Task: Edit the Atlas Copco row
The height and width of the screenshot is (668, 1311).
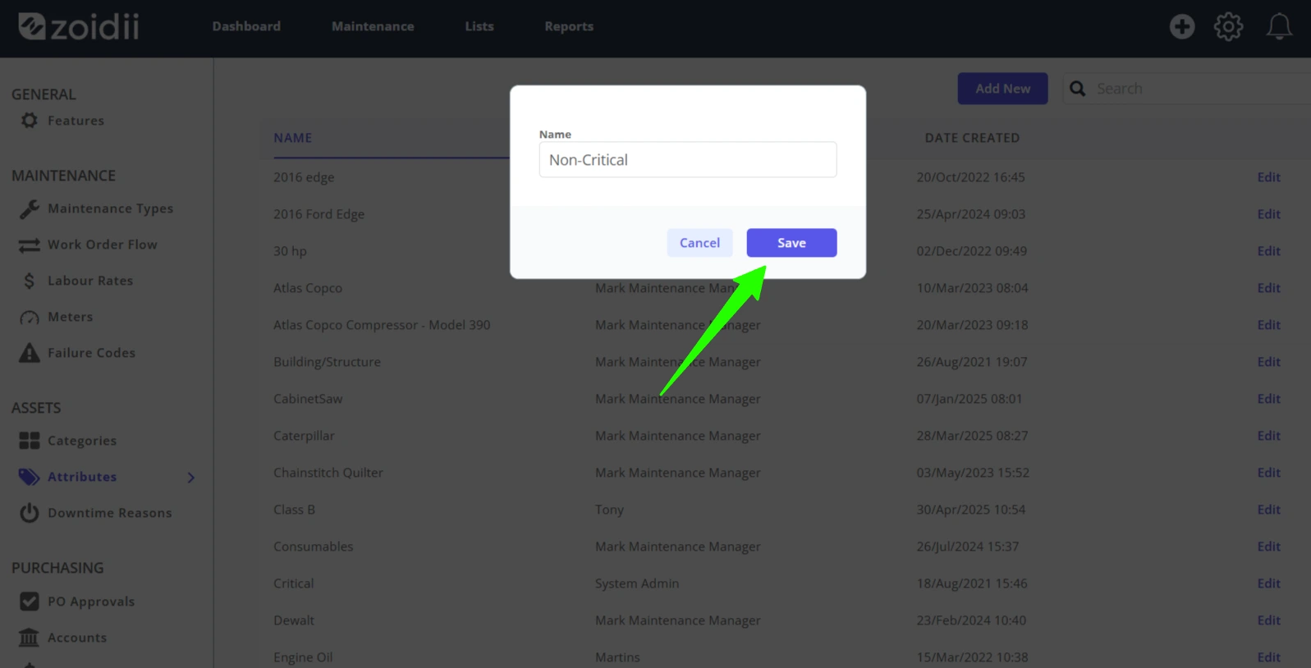Action: coord(1268,288)
